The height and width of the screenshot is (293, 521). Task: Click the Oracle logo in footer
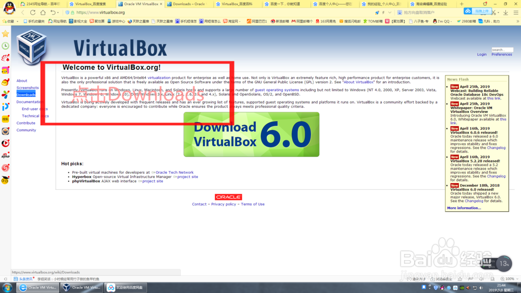click(x=228, y=197)
